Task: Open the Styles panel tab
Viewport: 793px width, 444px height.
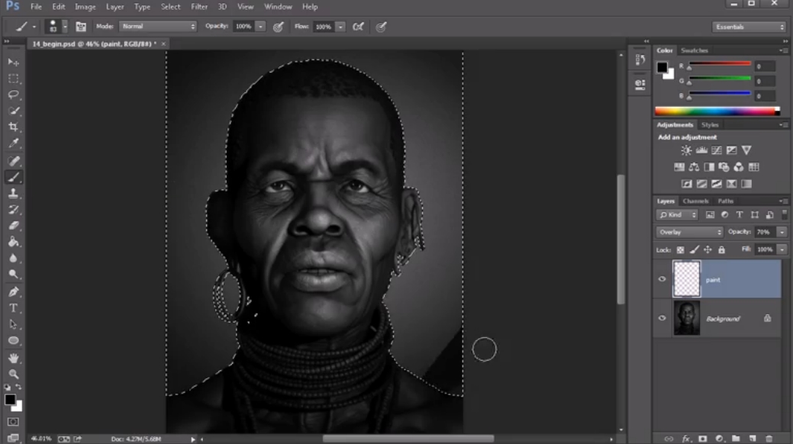Action: point(710,125)
